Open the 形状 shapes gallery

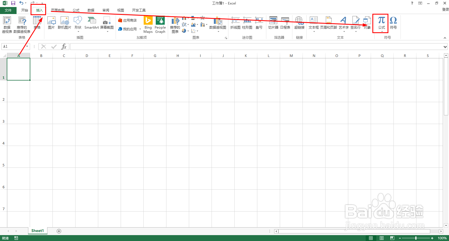point(78,24)
